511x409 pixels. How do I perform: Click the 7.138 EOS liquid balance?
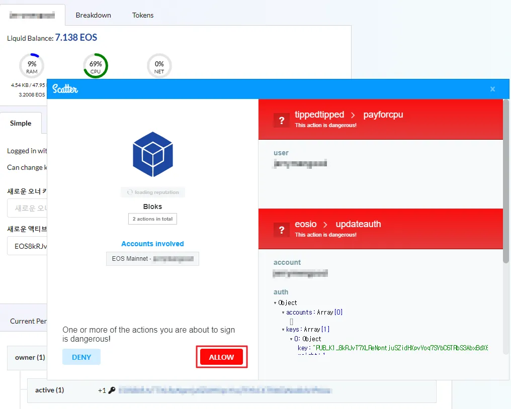(76, 38)
